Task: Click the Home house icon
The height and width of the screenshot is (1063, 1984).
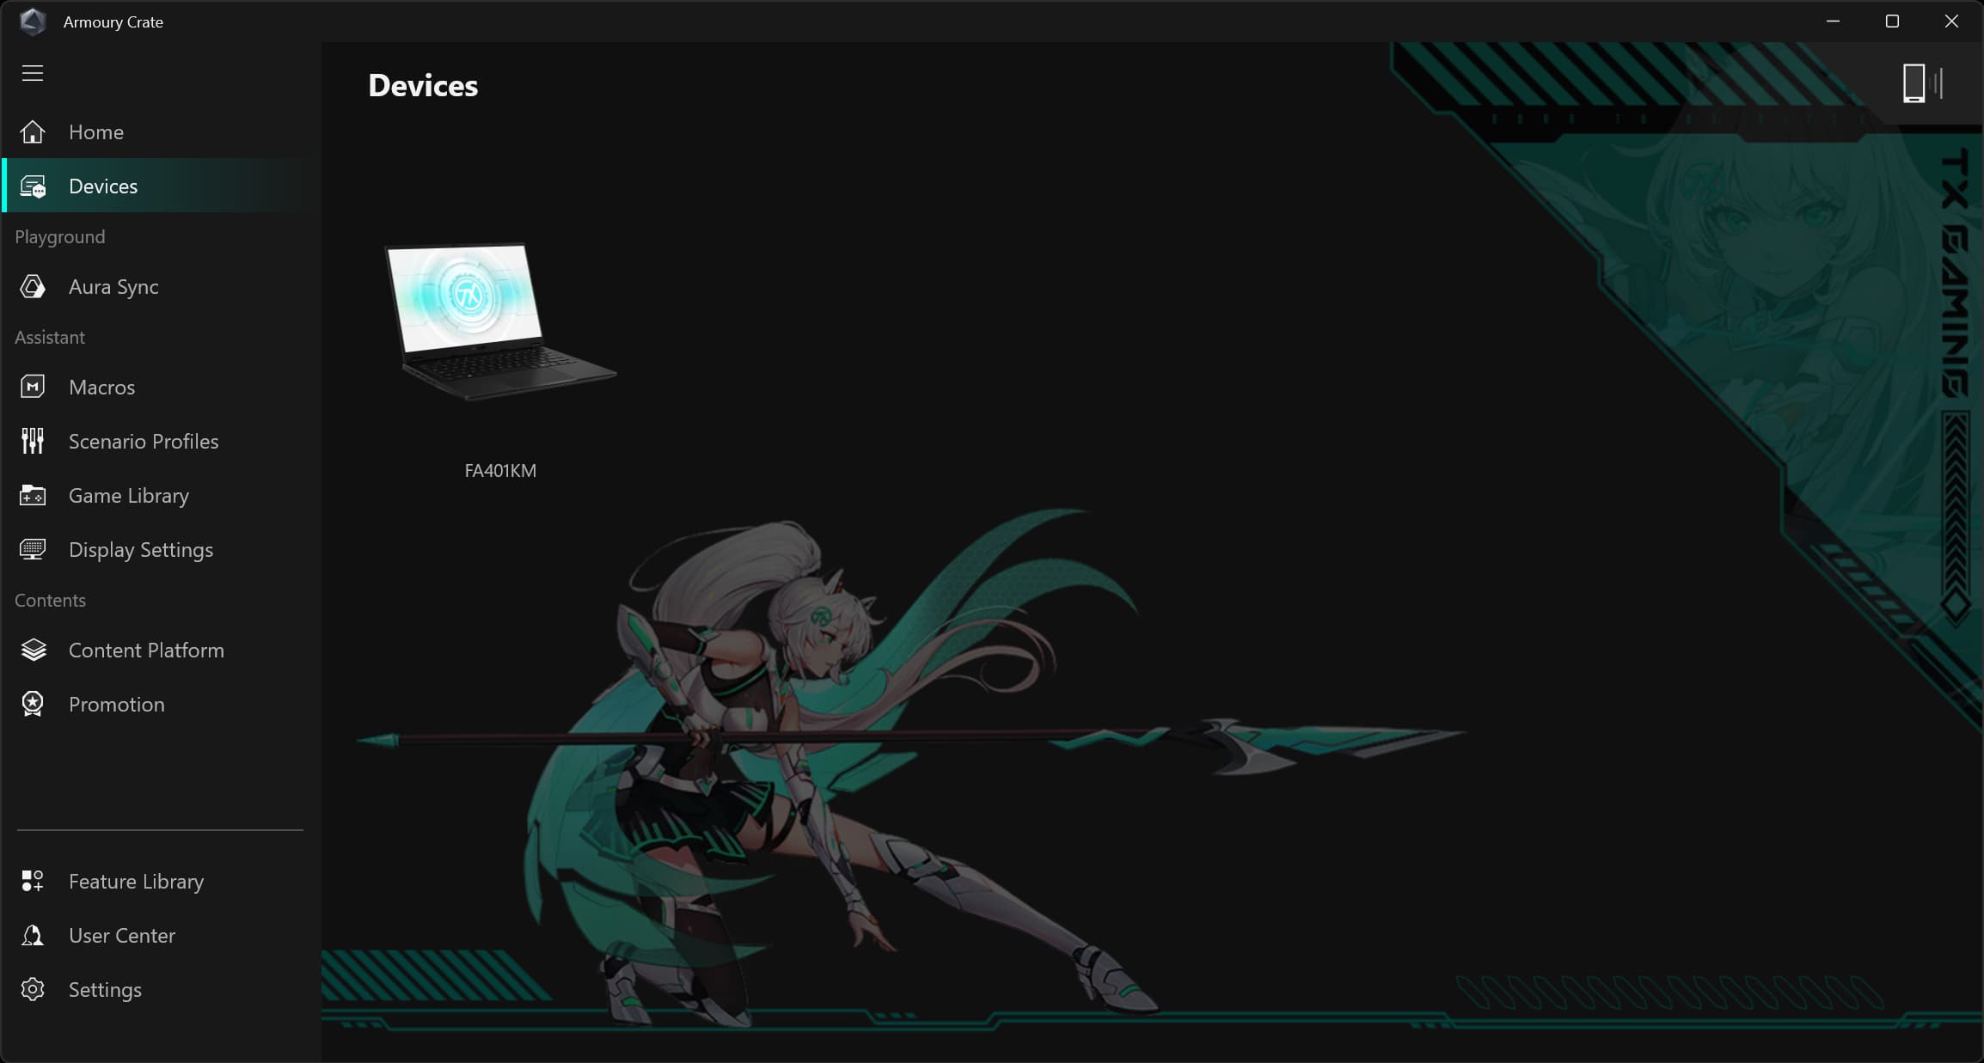Action: [x=33, y=132]
